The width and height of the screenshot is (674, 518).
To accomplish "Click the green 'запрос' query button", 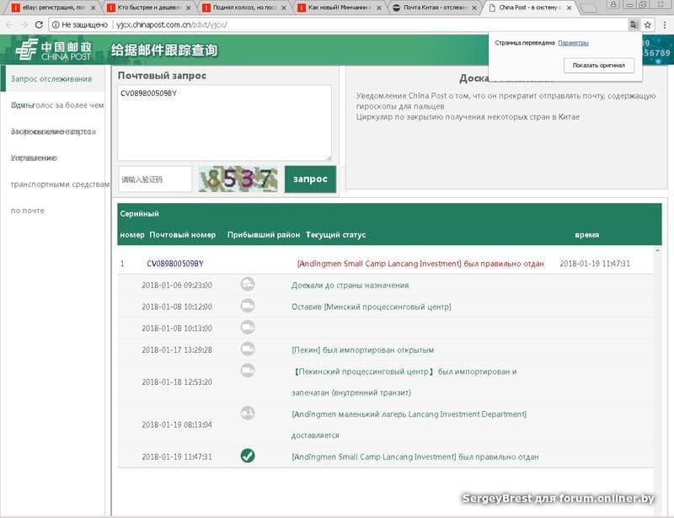I will [x=310, y=179].
